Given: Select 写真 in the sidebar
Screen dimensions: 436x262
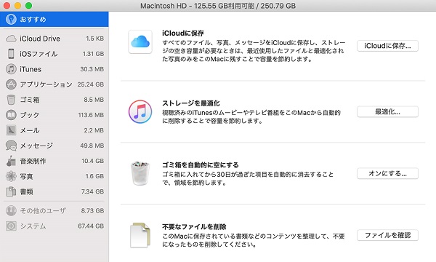Looking at the screenshot, I should (54, 176).
